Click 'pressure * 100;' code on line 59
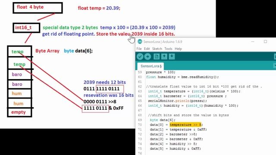This screenshot has width=276, height=155. [x=160, y=72]
